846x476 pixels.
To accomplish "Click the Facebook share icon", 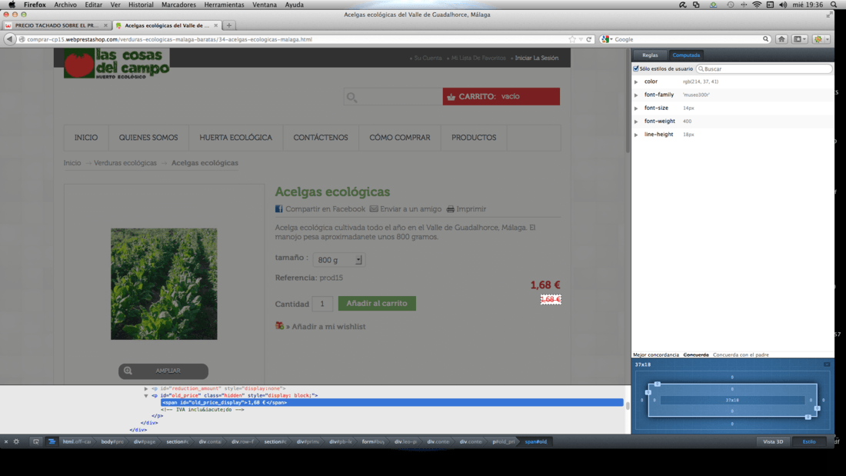I will pyautogui.click(x=279, y=209).
